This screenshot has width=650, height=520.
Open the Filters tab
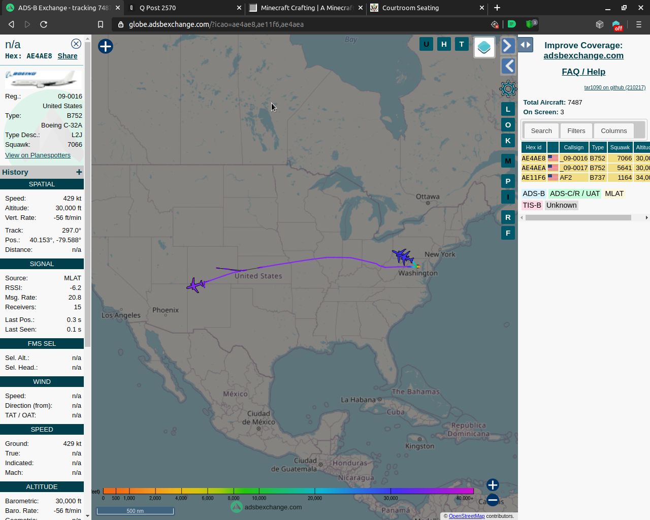pyautogui.click(x=576, y=131)
